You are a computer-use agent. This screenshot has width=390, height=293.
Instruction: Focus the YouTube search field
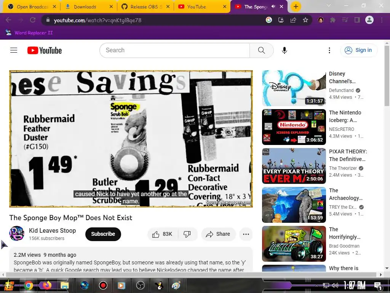(x=174, y=50)
